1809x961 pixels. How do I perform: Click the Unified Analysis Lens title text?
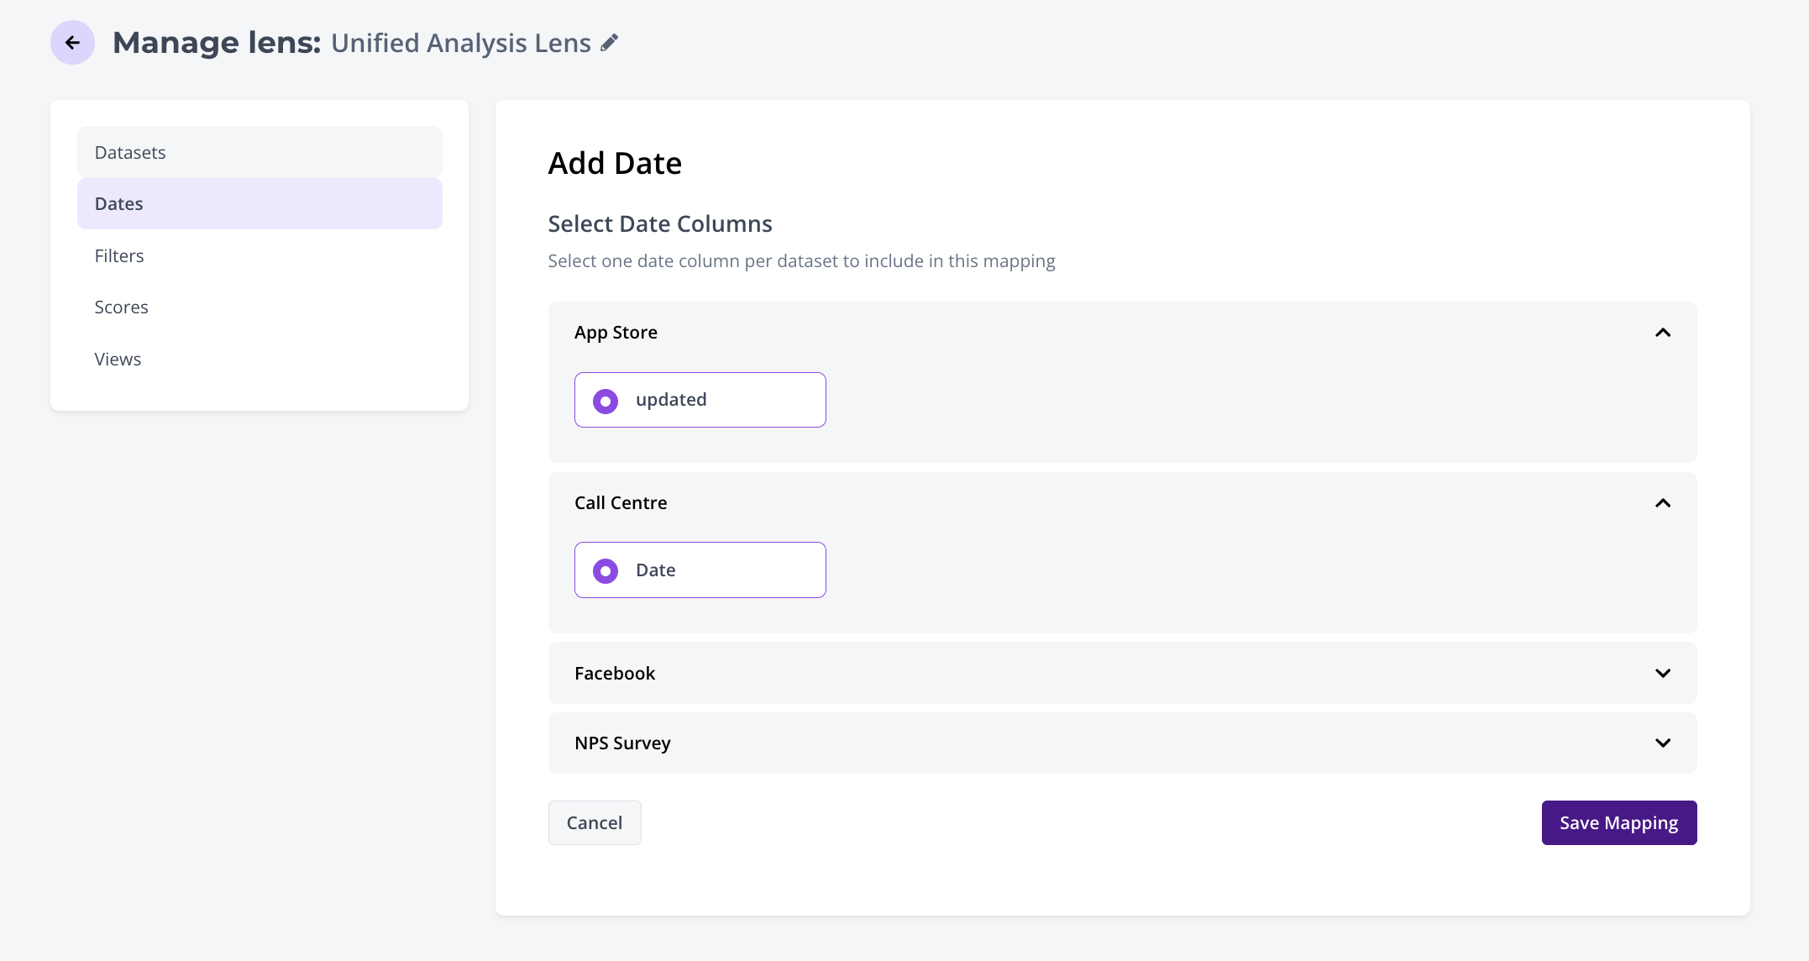pos(460,43)
